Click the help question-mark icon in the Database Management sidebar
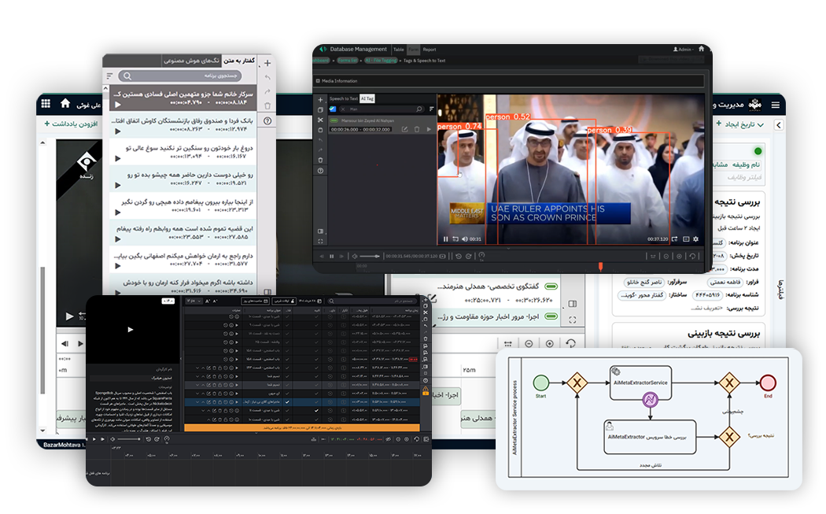This screenshot has width=826, height=514. point(320,171)
